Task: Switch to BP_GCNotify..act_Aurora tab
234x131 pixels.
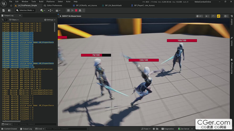Action: (x=85, y=6)
